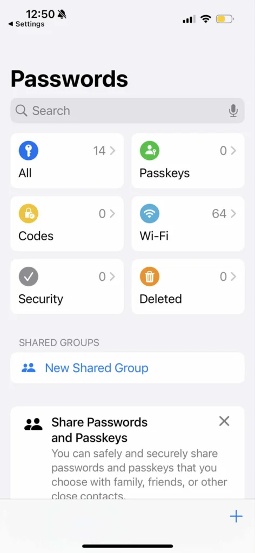Open Wi-Fi list via its chevron
This screenshot has height=553, width=255.
click(233, 214)
